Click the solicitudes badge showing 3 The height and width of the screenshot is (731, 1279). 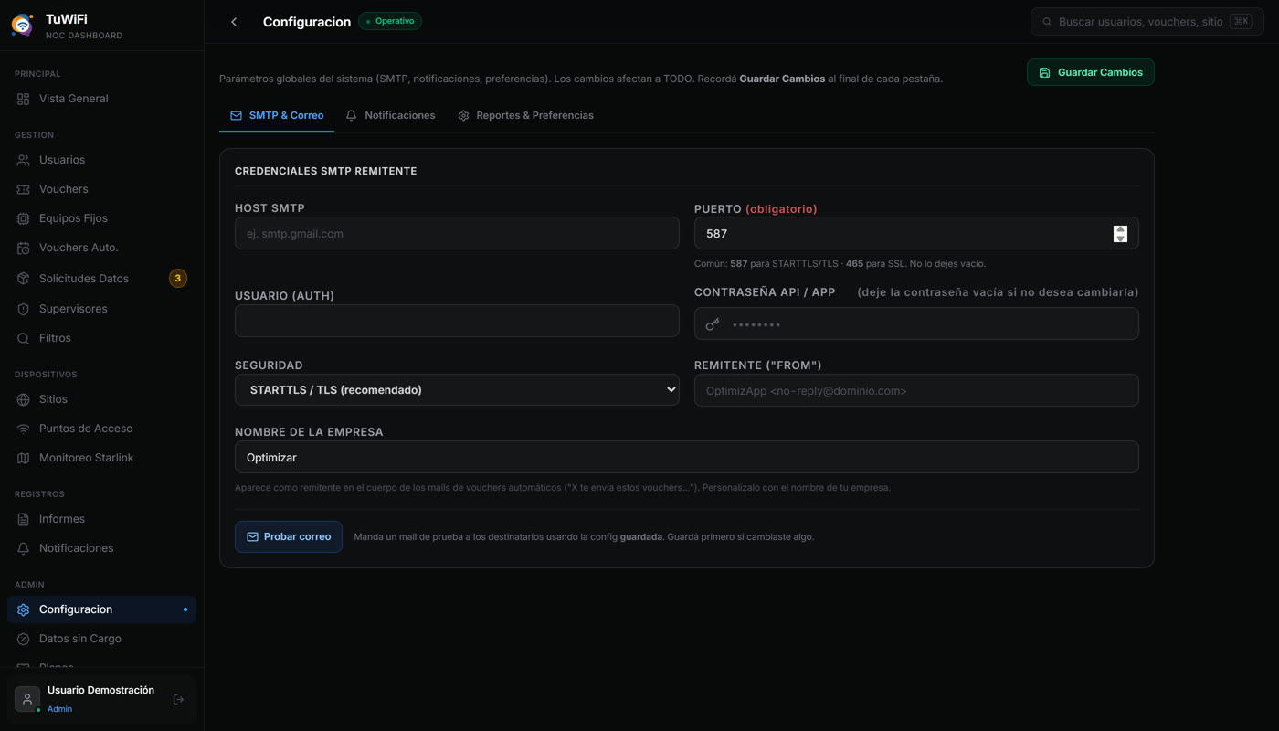(178, 278)
